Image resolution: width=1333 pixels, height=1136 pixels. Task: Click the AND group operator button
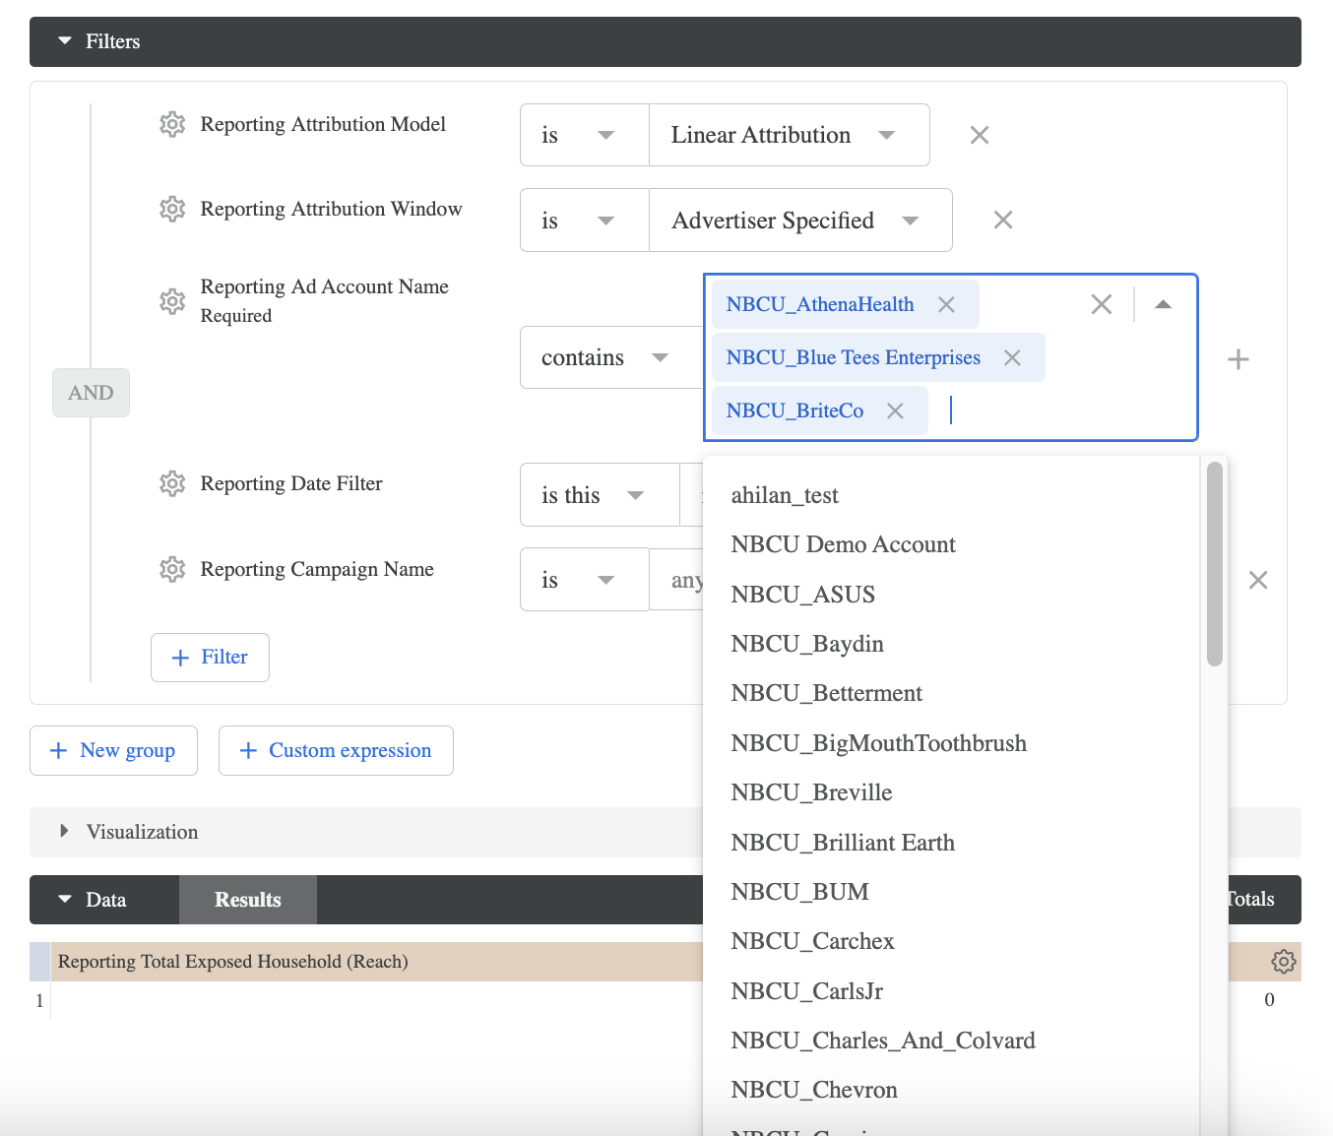pyautogui.click(x=91, y=393)
